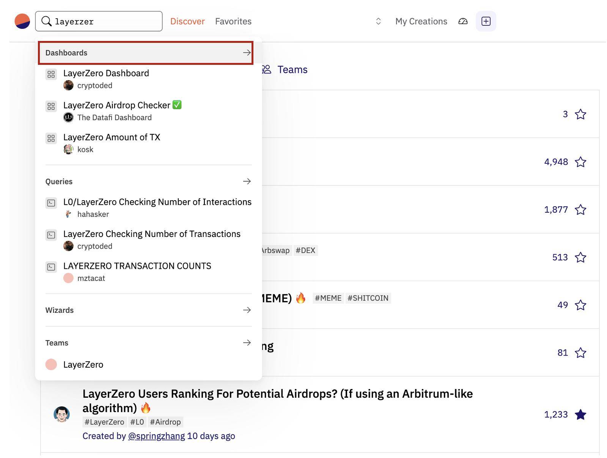Expand the Queries section arrow
Screen dimensions: 607x458
[x=247, y=181]
